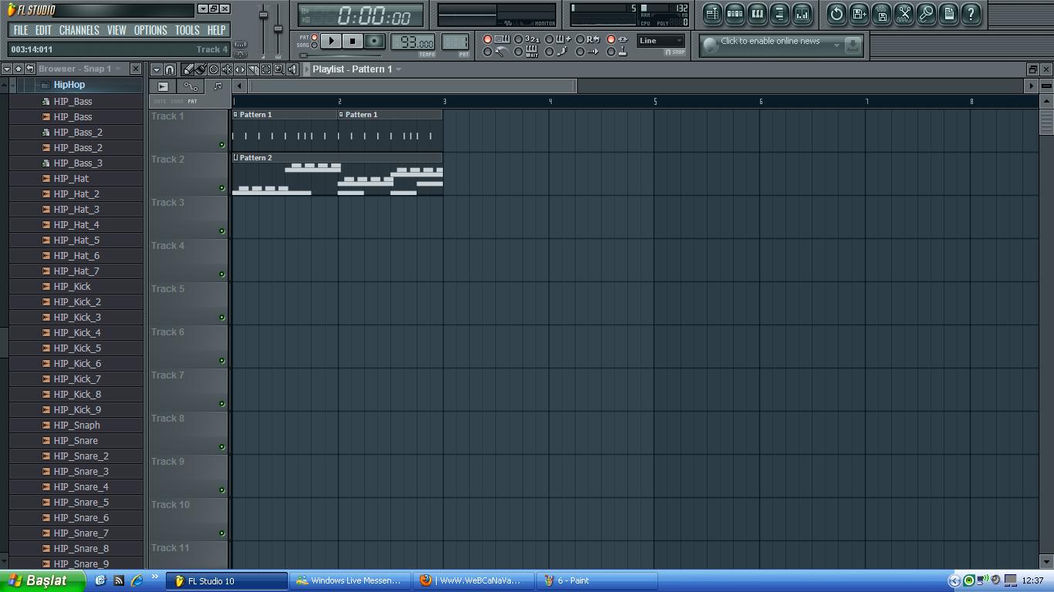
Task: Click the one-click recording microphone icon
Action: (x=926, y=14)
